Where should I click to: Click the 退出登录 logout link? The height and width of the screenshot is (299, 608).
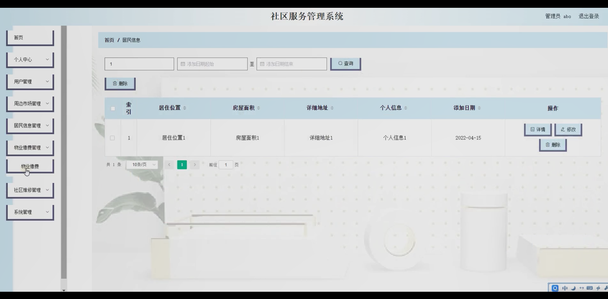click(589, 16)
